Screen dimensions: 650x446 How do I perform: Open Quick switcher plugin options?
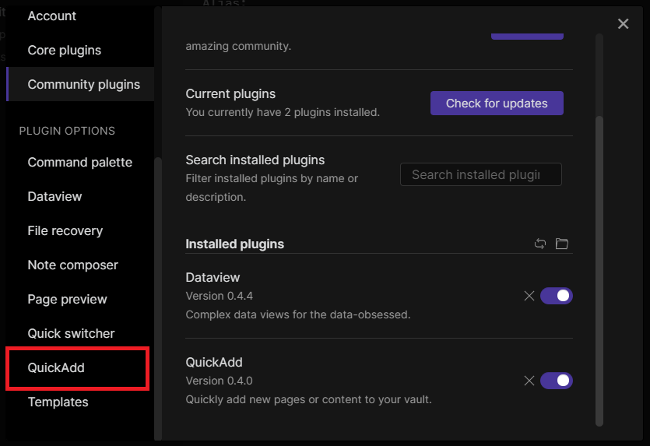[80, 334]
